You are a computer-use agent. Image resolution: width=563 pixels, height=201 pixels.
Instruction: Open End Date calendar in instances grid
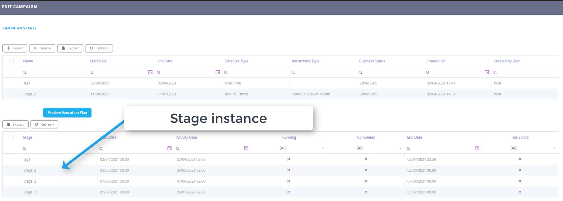pyautogui.click(x=477, y=149)
